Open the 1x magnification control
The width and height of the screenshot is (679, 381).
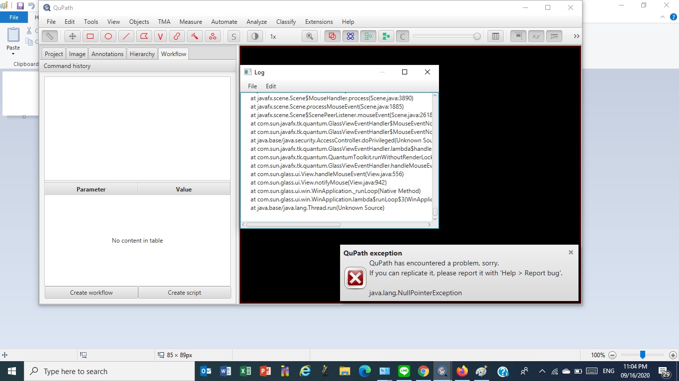(273, 36)
